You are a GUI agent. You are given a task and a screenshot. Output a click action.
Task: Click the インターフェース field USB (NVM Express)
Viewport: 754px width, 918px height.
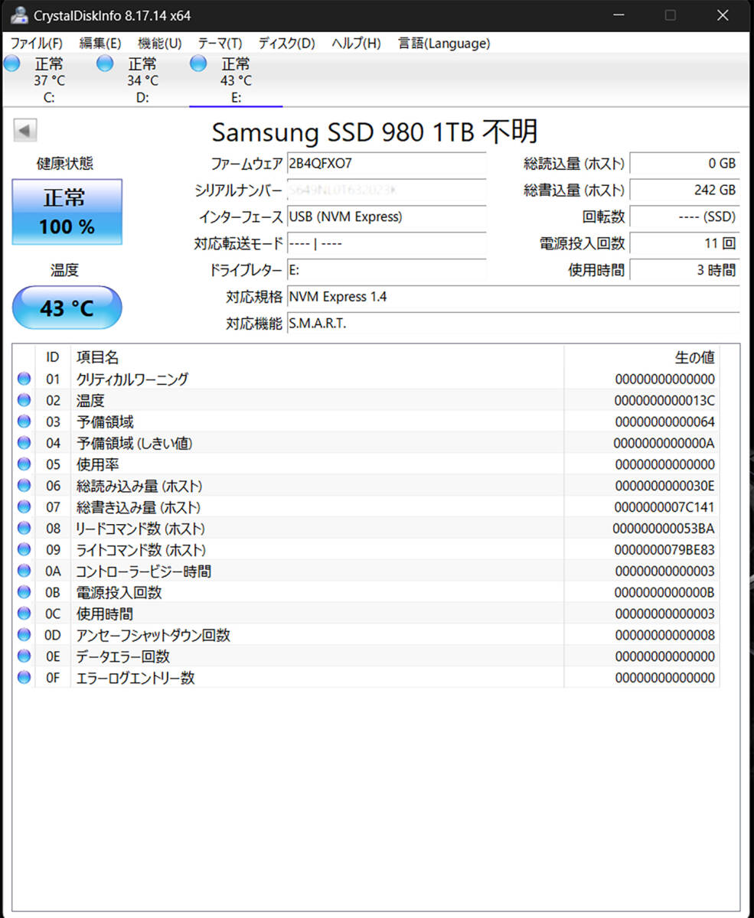click(x=387, y=216)
